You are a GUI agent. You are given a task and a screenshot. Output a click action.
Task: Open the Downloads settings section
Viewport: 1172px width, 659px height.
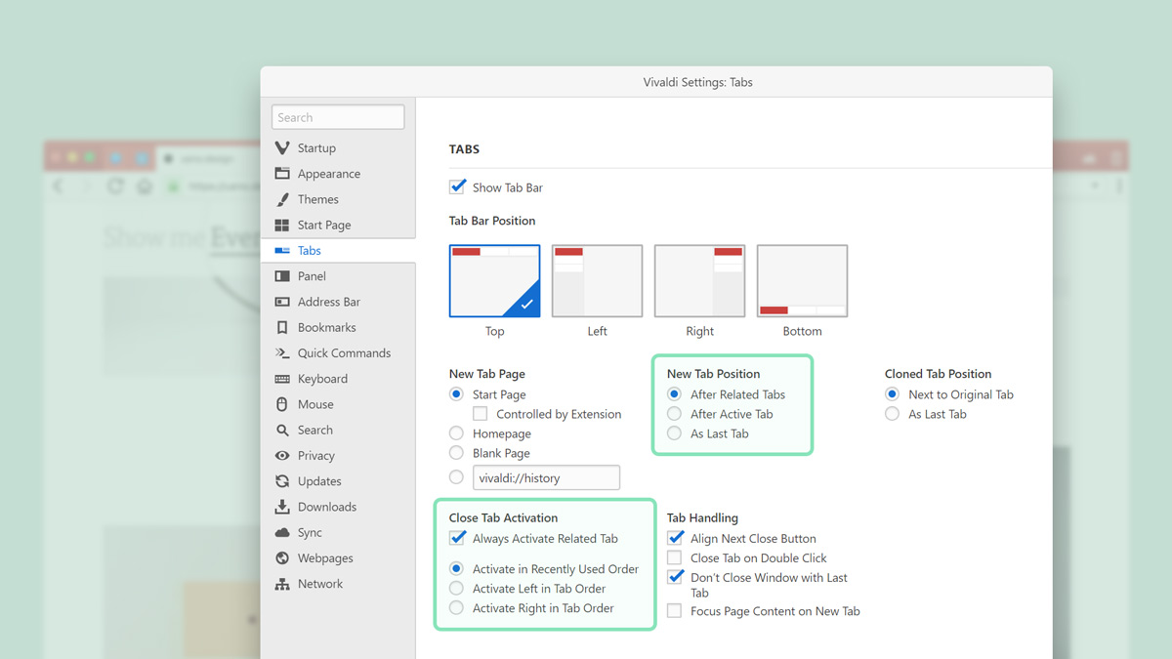point(338,507)
